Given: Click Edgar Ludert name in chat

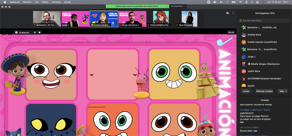Looking at the screenshot, I should 250,110.
